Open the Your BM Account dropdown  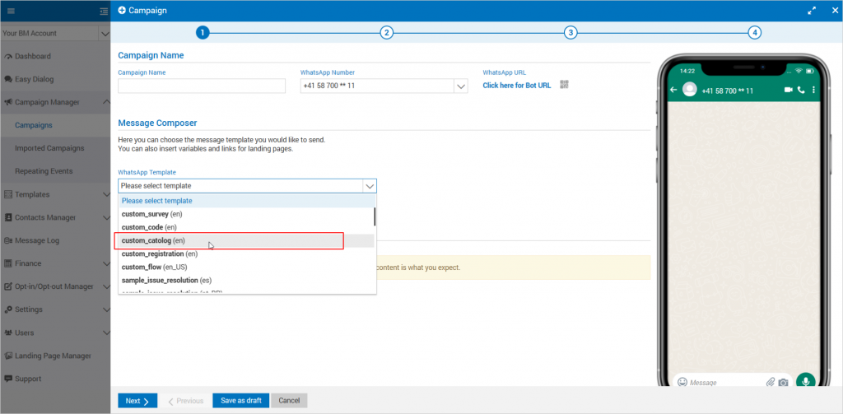point(104,34)
